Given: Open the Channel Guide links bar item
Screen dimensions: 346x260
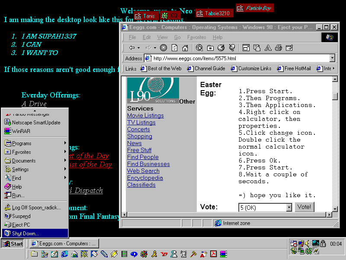Looking at the screenshot, I should click(206, 68).
